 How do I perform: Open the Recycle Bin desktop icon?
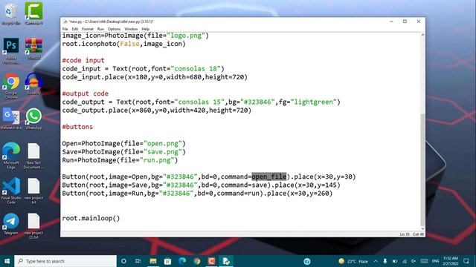tap(11, 13)
